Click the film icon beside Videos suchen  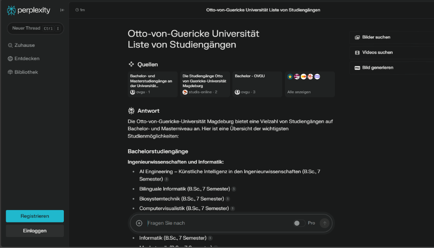(357, 53)
